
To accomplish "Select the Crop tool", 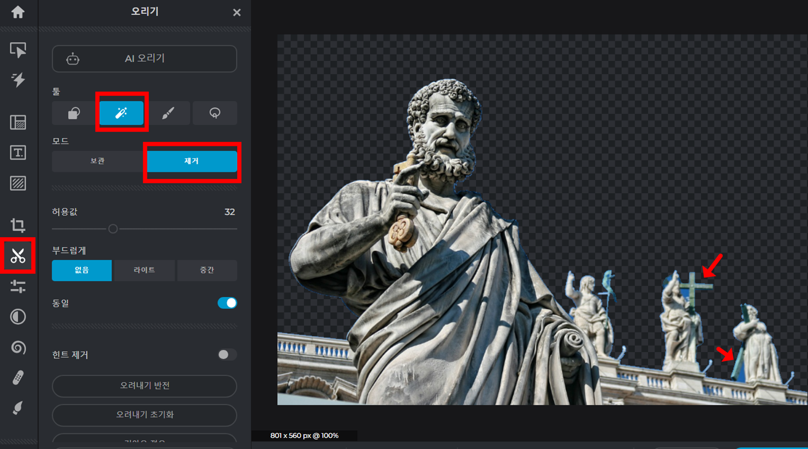I will [x=18, y=225].
